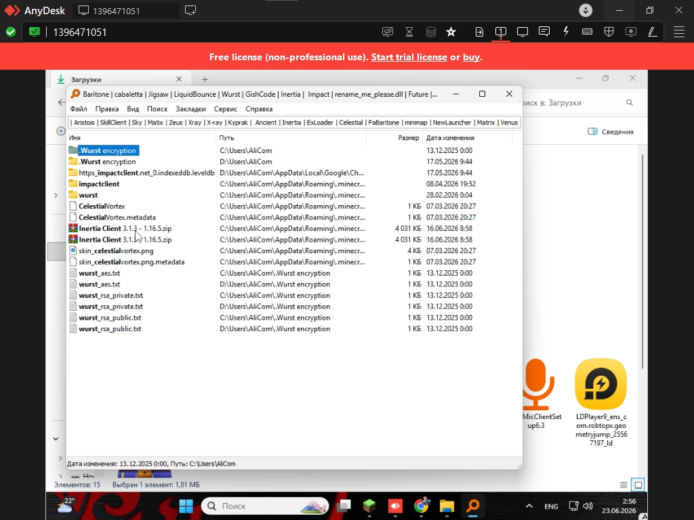Open File Explorer from remote taskbar
The image size is (694, 520).
coord(447,506)
